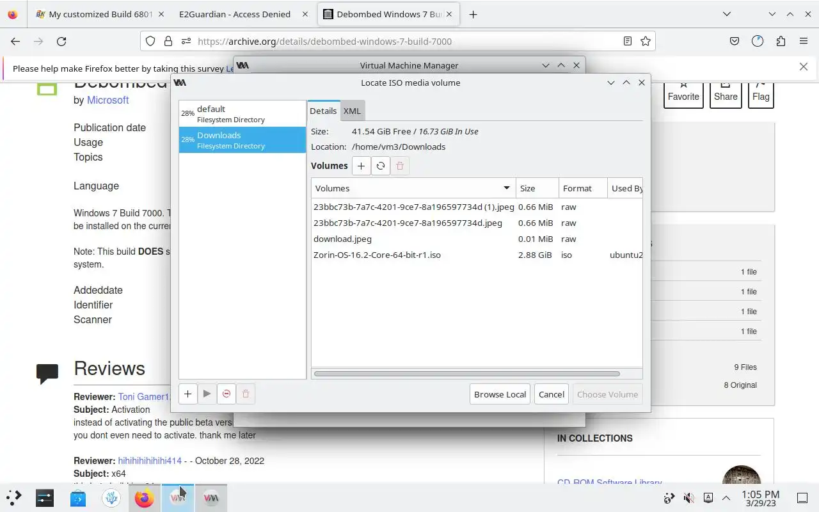
Task: Dismiss the Firefox survey notification bar
Action: [x=804, y=67]
